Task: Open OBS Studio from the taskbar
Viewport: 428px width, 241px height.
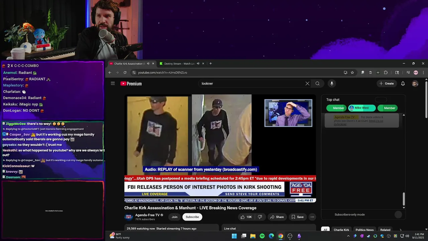Action: click(290, 236)
